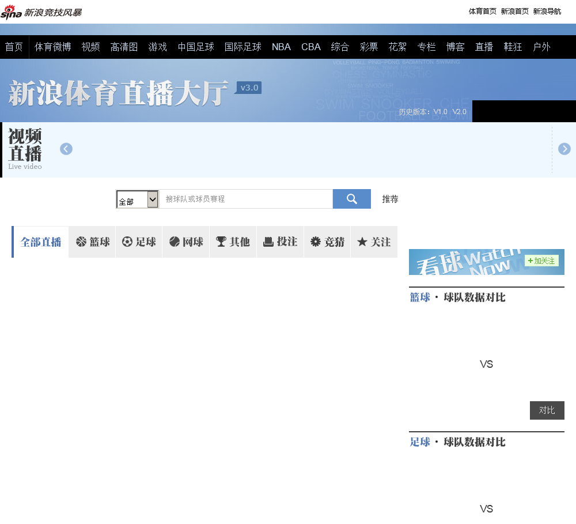Follow the 新浪导航 link at top right
Screen dimensions: 576x524
click(x=547, y=12)
